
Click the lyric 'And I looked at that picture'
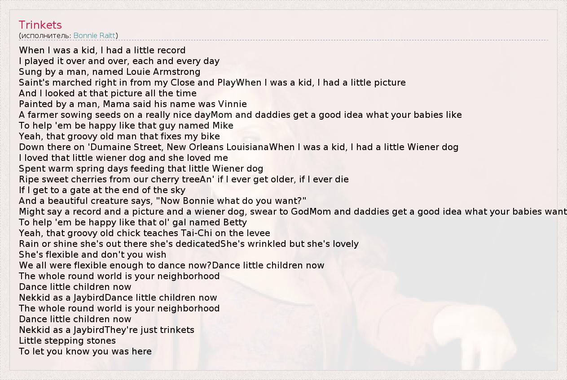[x=108, y=93]
